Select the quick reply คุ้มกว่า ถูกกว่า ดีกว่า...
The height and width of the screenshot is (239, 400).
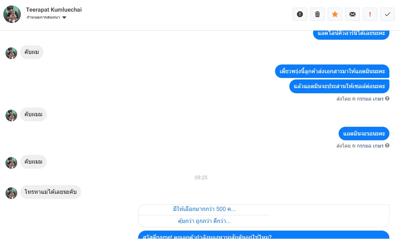pos(204,221)
